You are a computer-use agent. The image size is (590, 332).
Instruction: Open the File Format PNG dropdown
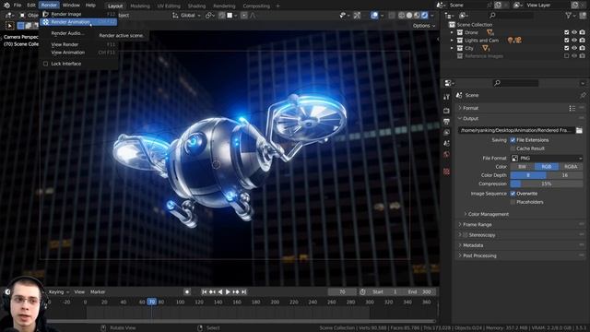(x=547, y=158)
